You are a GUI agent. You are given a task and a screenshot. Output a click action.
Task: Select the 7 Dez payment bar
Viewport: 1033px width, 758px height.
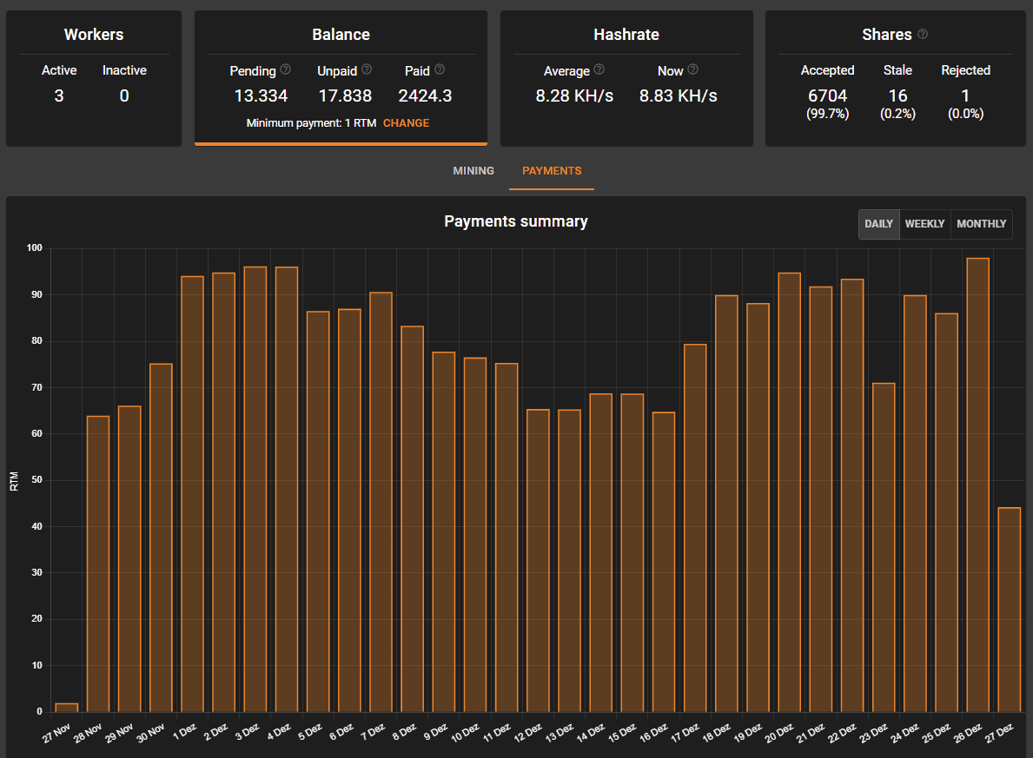381,502
